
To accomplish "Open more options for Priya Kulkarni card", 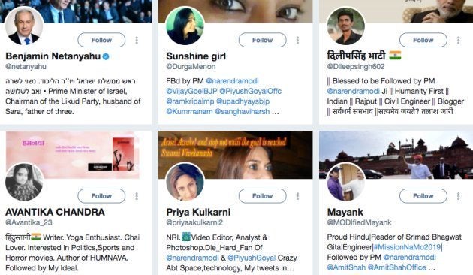I will 297,196.
